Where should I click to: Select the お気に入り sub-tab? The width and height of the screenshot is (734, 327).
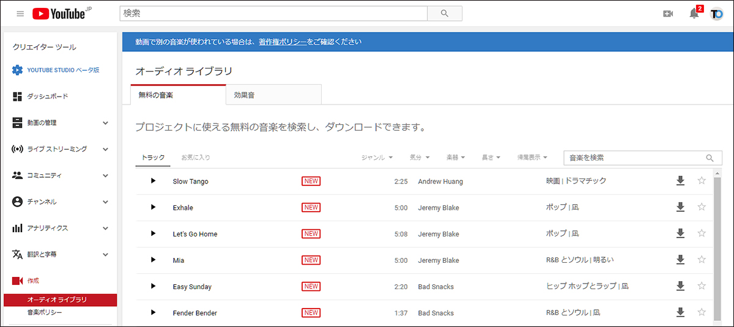click(x=196, y=158)
